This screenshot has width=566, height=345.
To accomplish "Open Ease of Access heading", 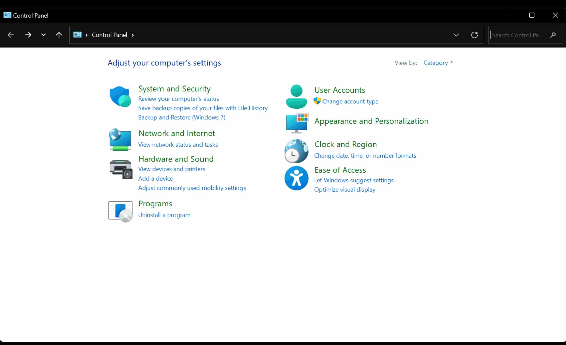I will tap(340, 170).
